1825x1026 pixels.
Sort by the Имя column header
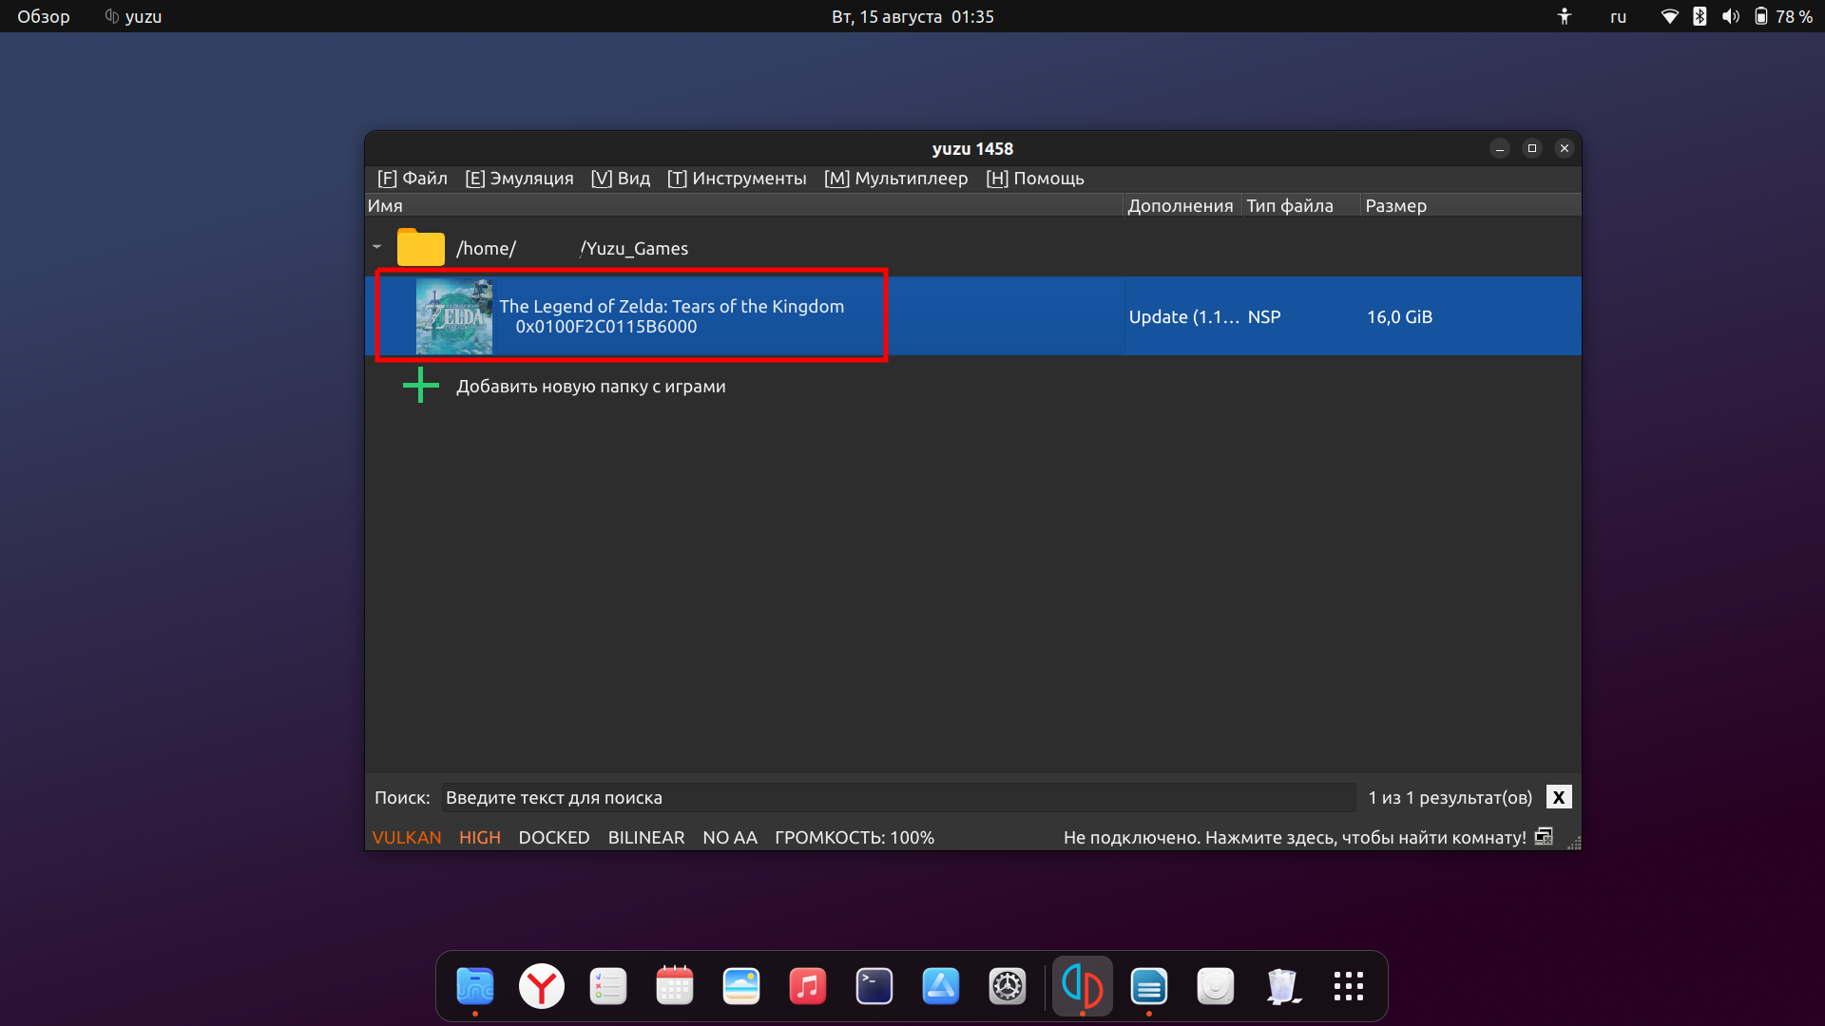point(743,205)
